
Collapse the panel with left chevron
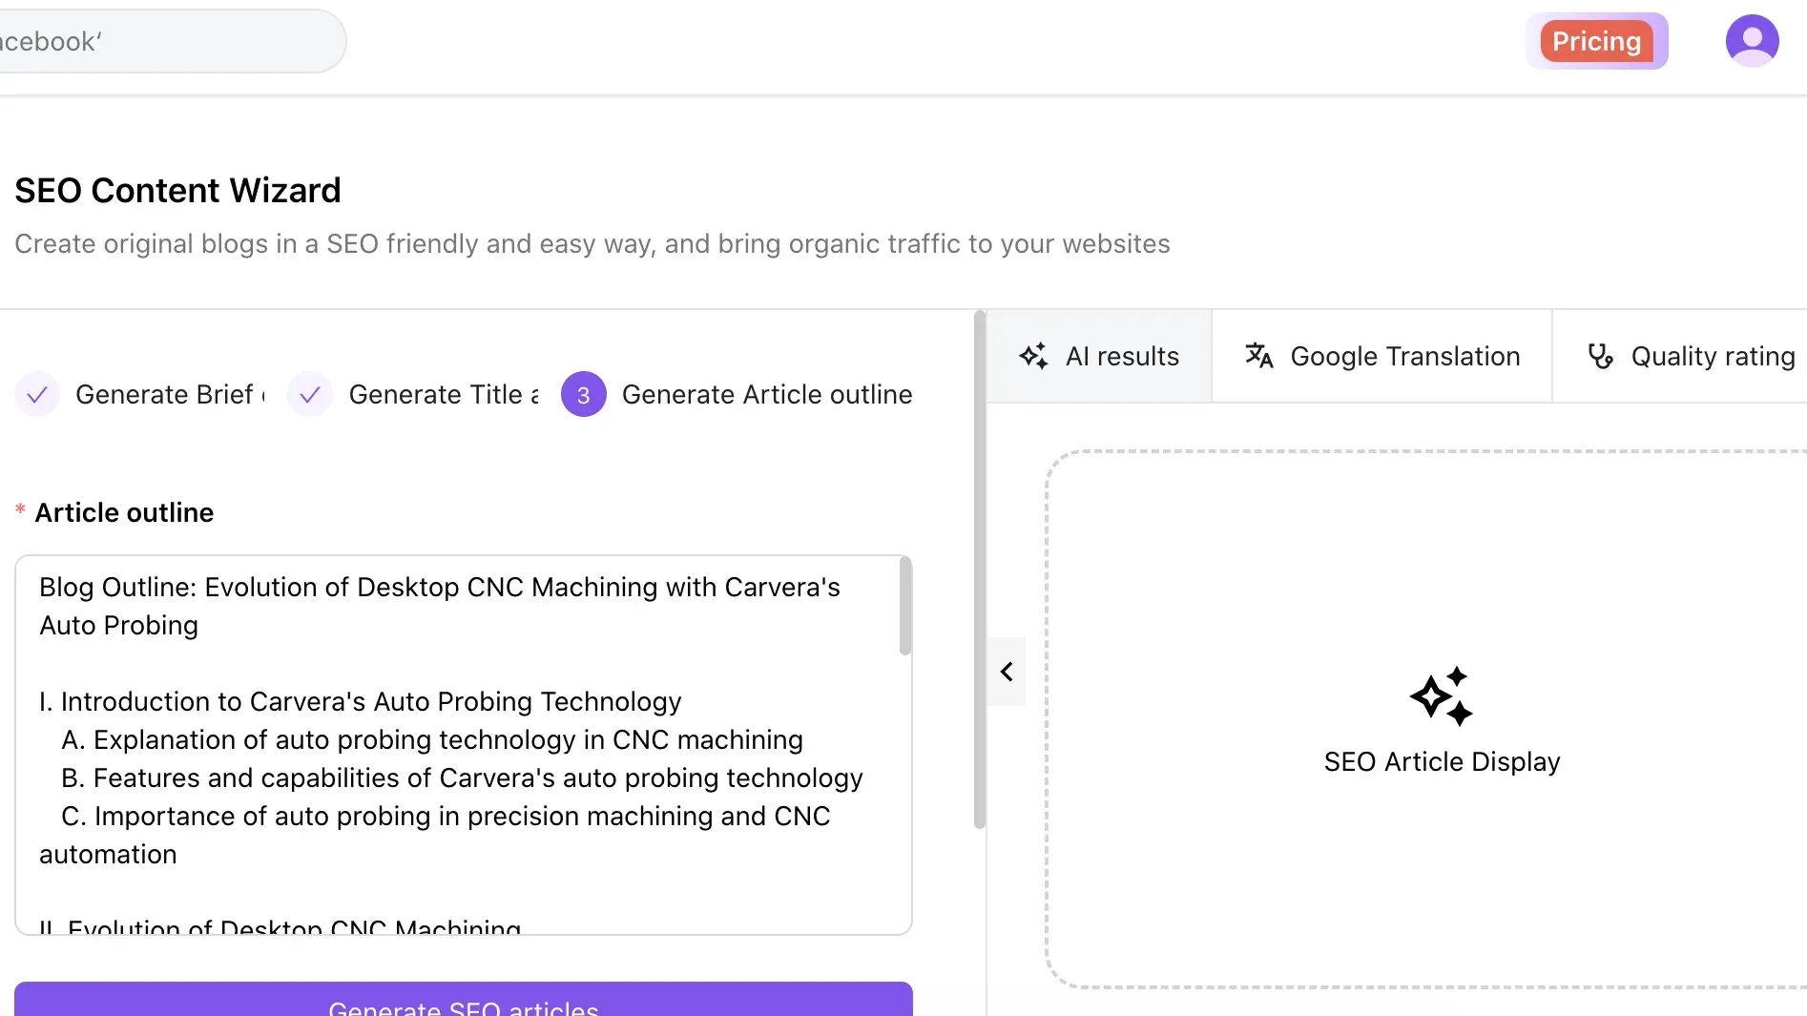pyautogui.click(x=1007, y=672)
